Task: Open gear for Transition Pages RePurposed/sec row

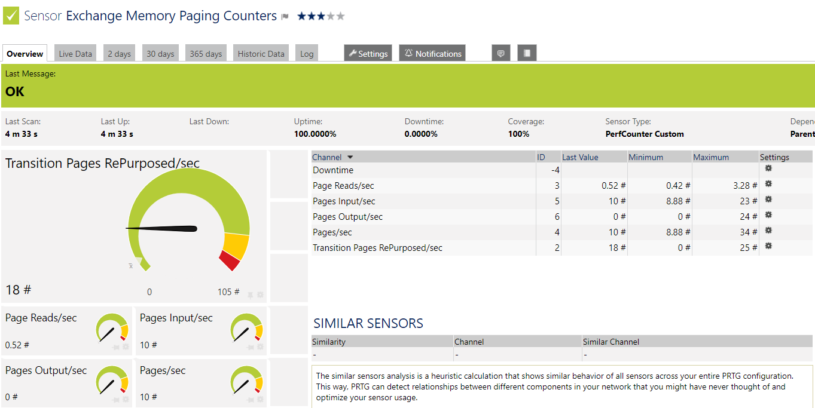Action: [768, 246]
